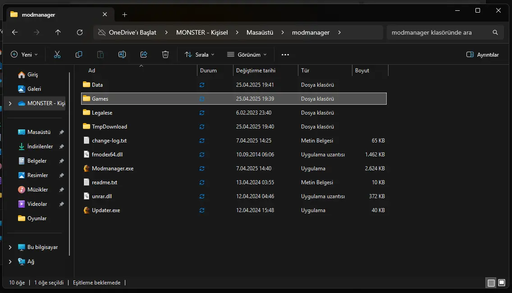The image size is (512, 293).
Task: Select the change-log.txt file
Action: [233, 141]
